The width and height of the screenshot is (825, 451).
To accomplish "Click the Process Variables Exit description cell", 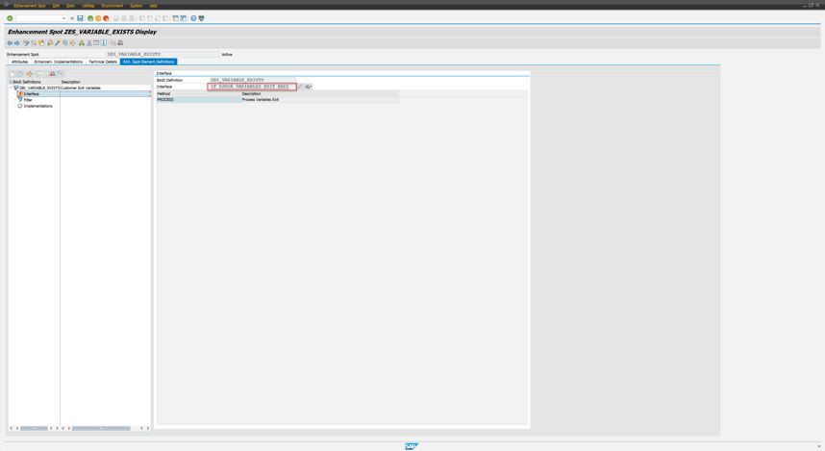I will 320,99.
